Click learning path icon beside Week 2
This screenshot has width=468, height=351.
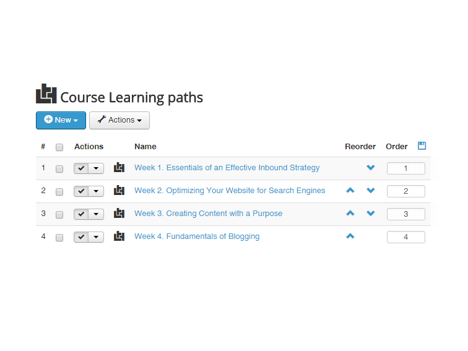[x=119, y=190]
